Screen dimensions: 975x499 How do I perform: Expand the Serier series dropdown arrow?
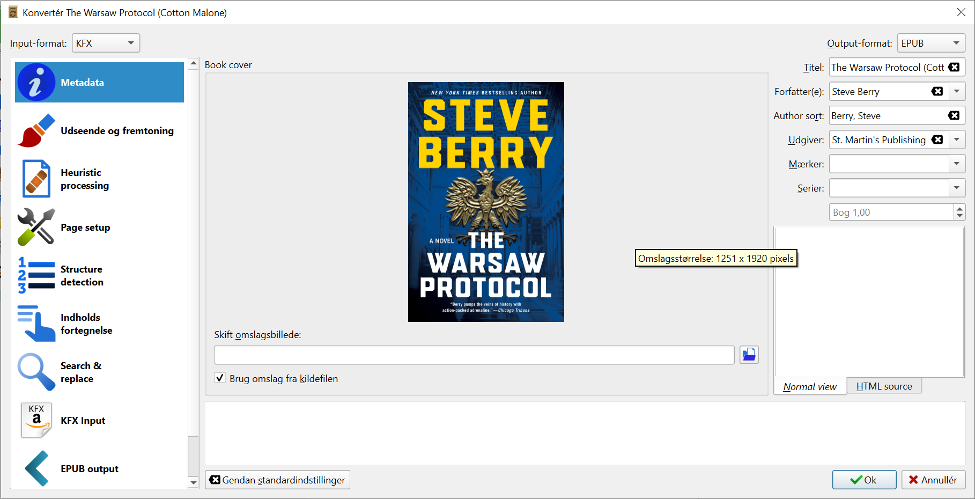957,188
